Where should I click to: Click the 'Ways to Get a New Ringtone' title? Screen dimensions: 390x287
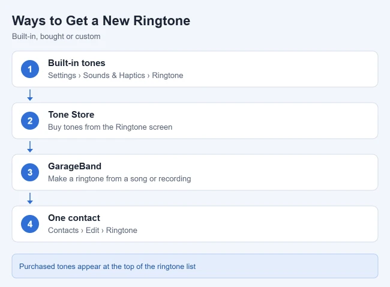point(101,20)
